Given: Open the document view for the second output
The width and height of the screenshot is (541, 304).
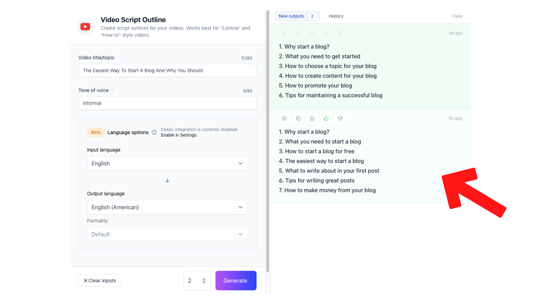Looking at the screenshot, I should (312, 118).
